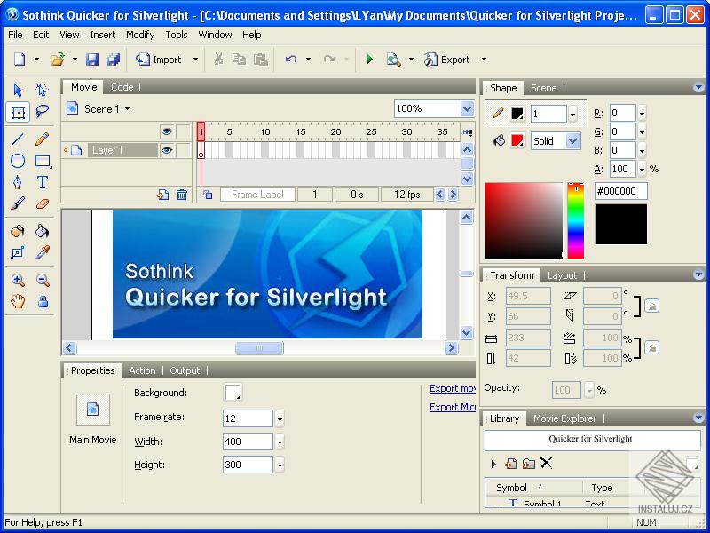Image resolution: width=710 pixels, height=533 pixels.
Task: Click inside the Frame Label field
Action: point(257,194)
